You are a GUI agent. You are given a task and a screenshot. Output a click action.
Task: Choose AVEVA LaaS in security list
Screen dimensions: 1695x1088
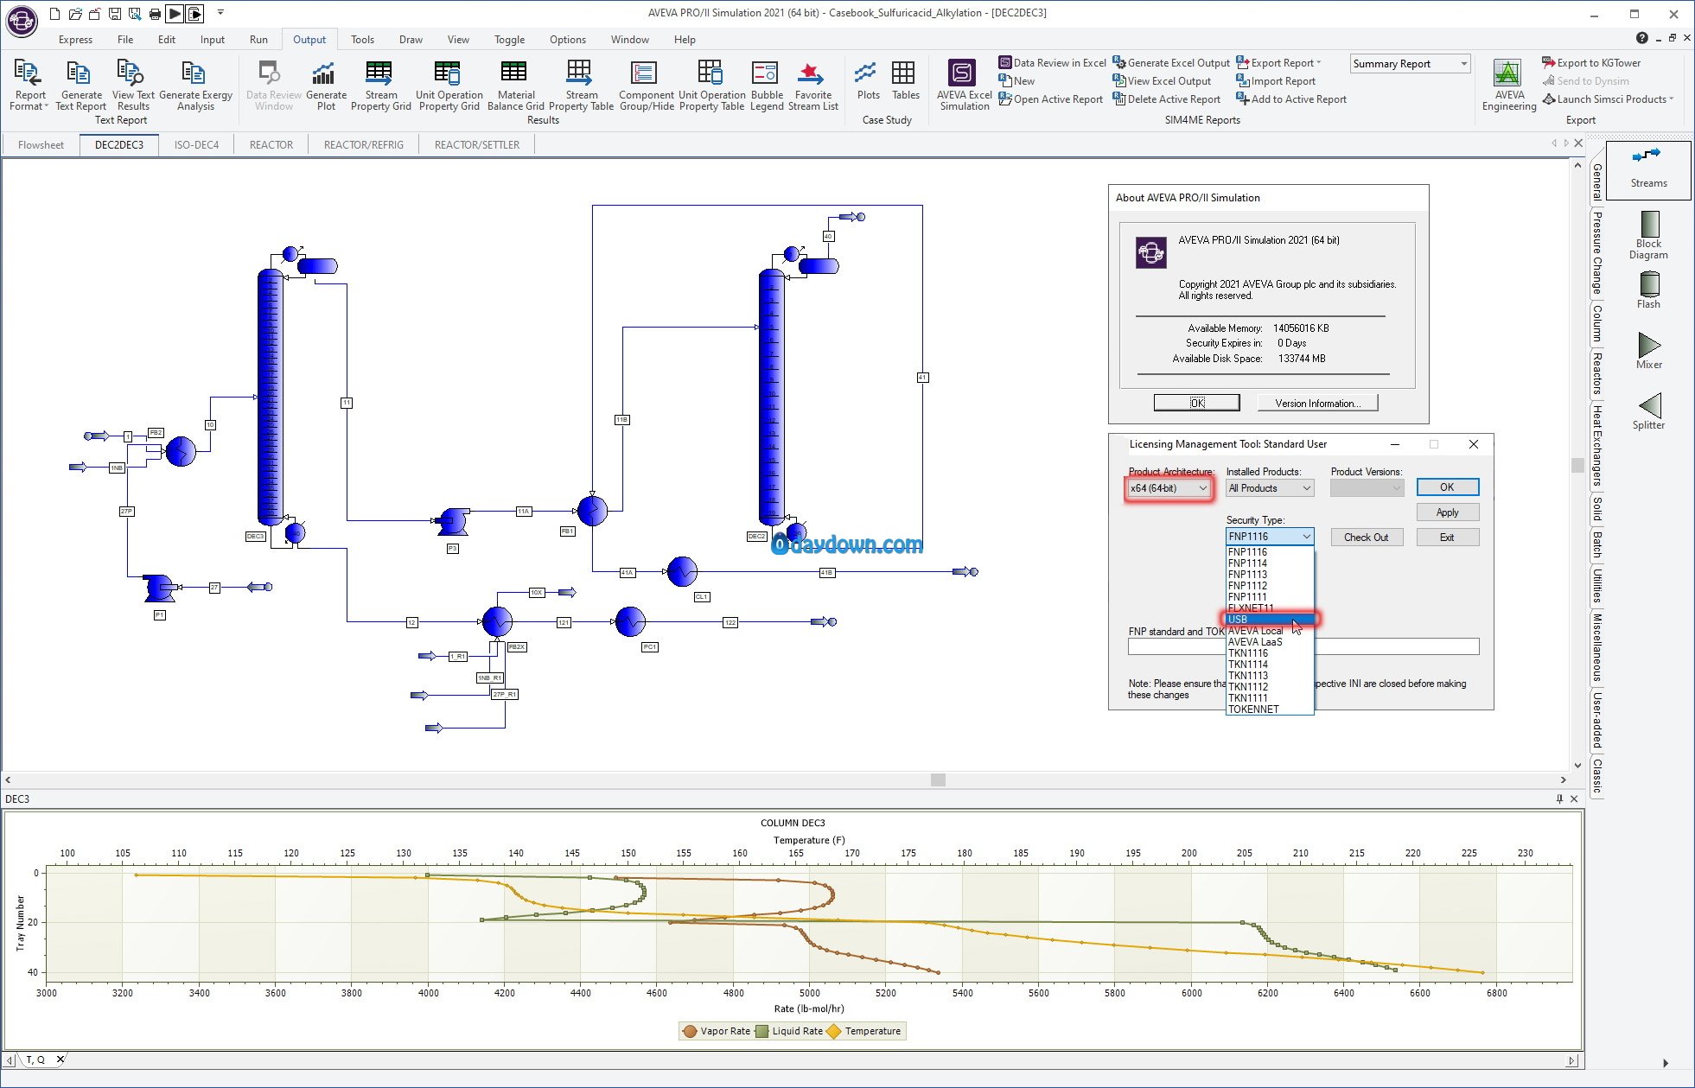[1270, 642]
